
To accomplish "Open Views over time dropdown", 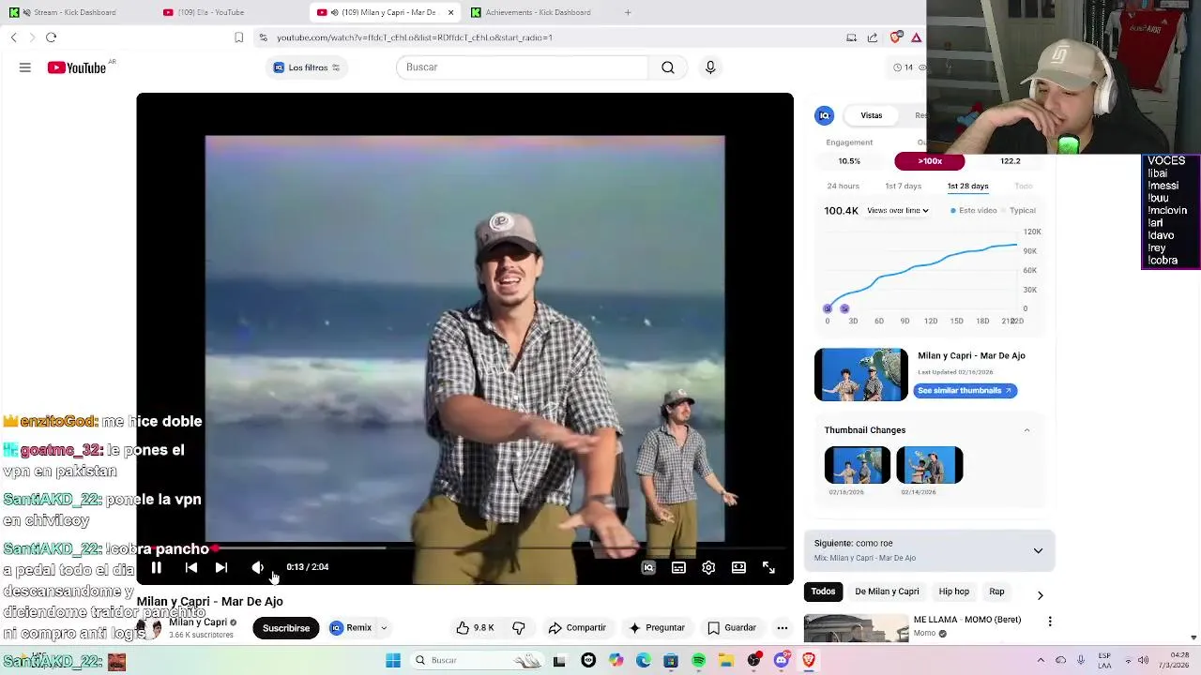I will coord(898,211).
